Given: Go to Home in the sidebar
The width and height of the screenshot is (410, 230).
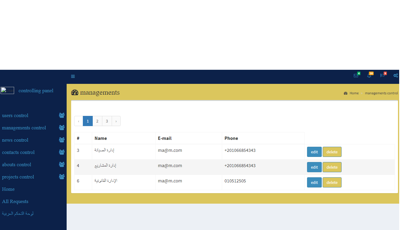Looking at the screenshot, I should click(x=8, y=189).
